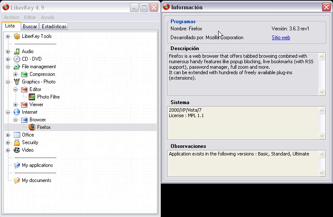The width and height of the screenshot is (333, 217).
Task: Expand the CD - DVD category
Action: tap(8, 59)
